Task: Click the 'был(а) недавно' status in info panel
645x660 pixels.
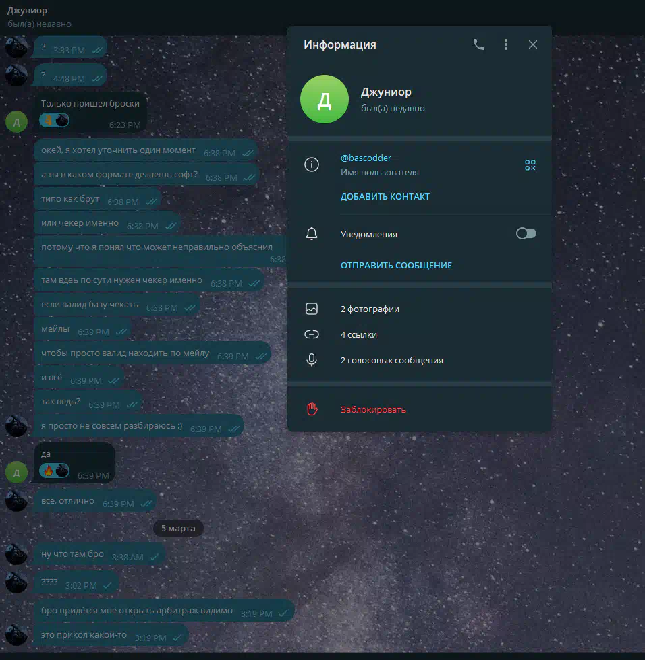Action: pyautogui.click(x=393, y=109)
